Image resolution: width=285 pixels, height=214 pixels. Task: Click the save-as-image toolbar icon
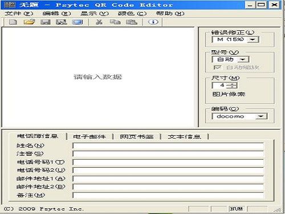pyautogui.click(x=62, y=22)
